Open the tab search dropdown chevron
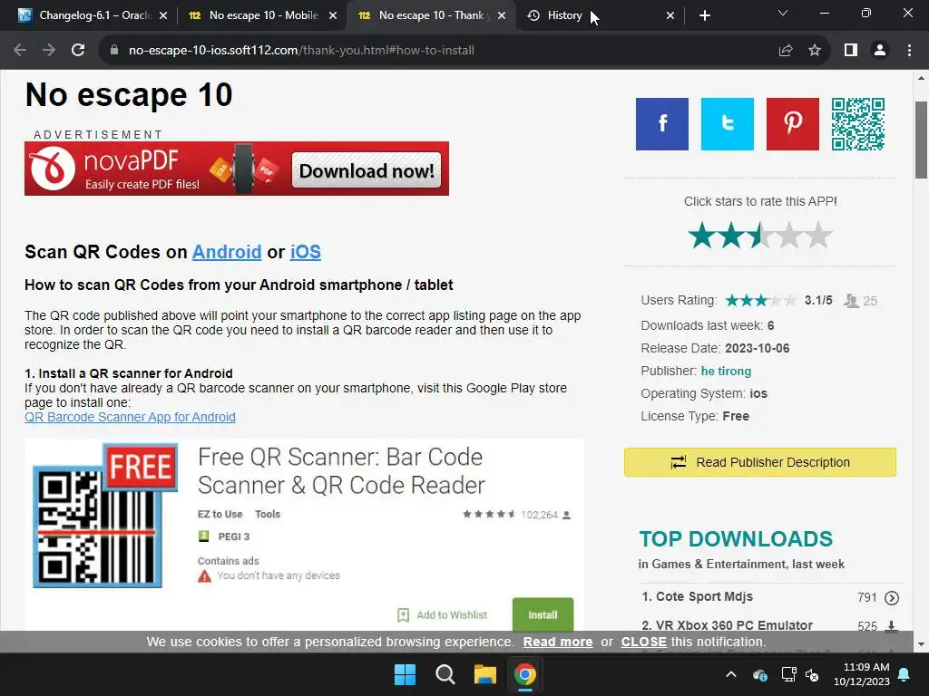Image resolution: width=929 pixels, height=696 pixels. [783, 13]
